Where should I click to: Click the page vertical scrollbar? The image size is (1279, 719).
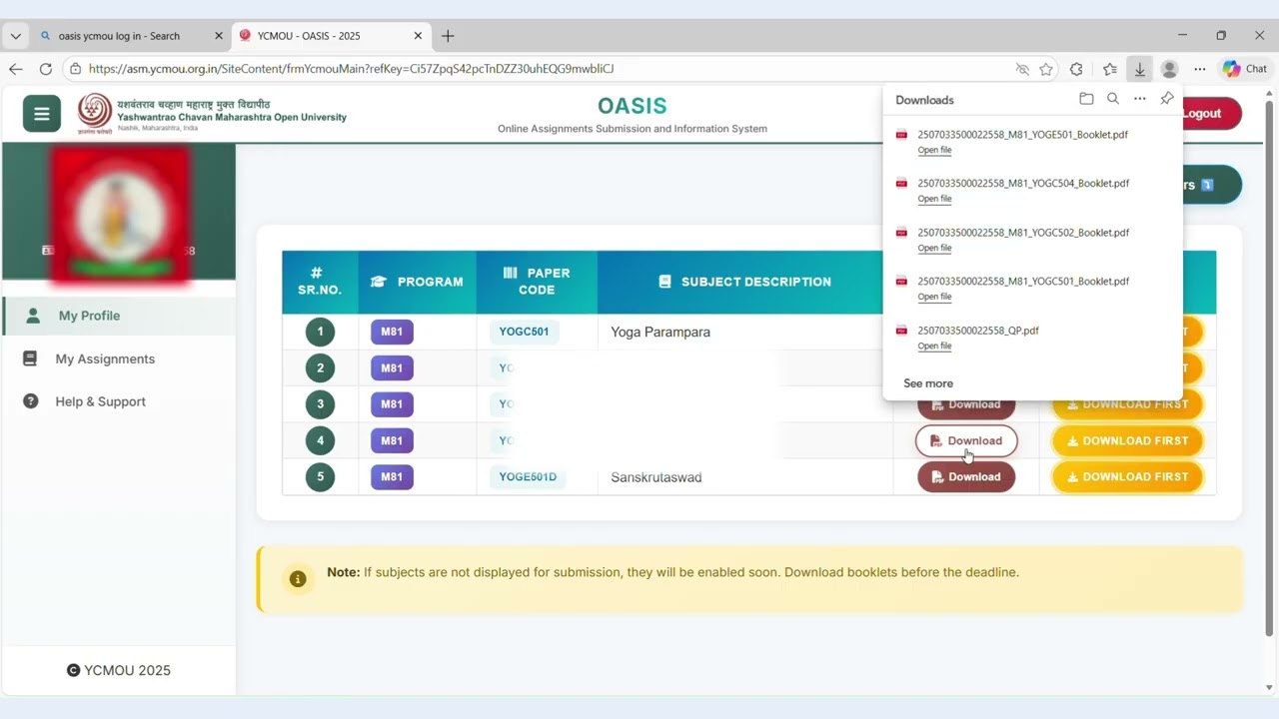1270,369
